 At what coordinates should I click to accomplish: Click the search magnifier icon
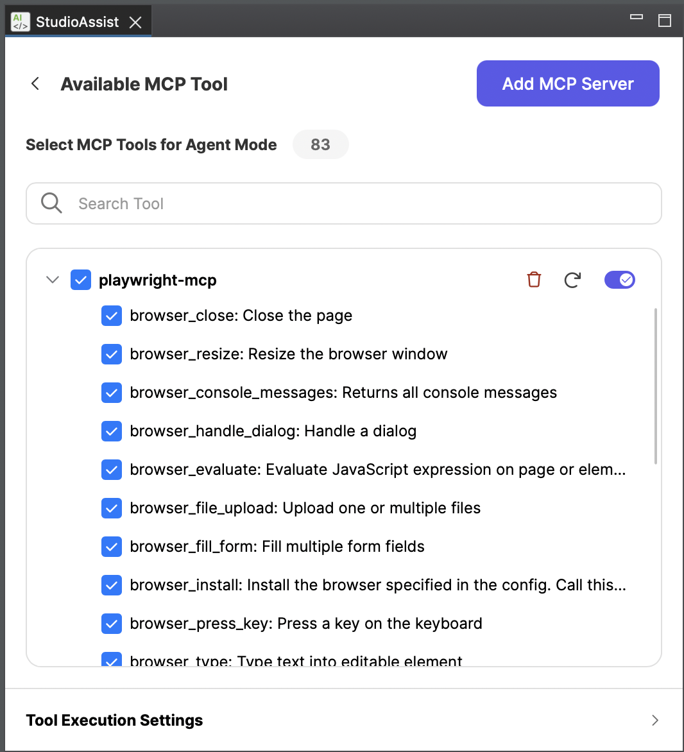(51, 203)
